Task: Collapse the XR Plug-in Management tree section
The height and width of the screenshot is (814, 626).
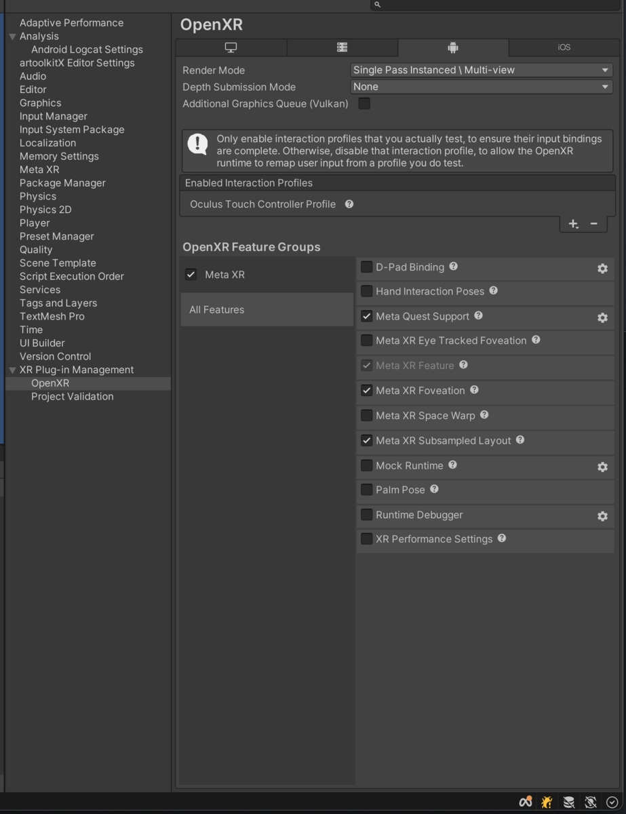Action: tap(12, 370)
